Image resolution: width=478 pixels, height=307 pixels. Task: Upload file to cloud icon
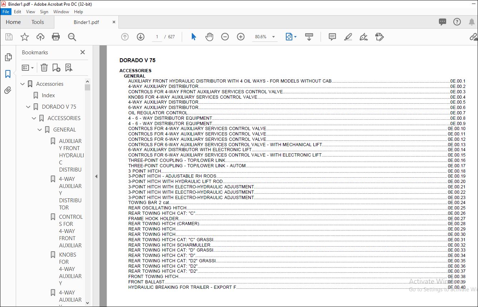pos(40,37)
